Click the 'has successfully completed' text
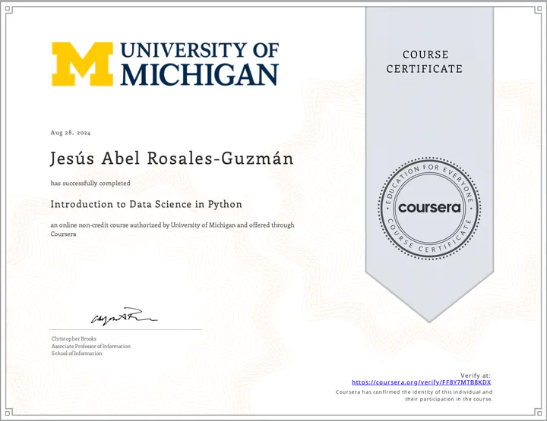 (90, 183)
